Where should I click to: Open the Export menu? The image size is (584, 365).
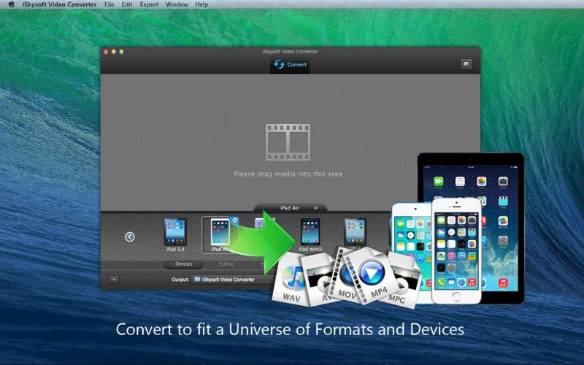point(149,4)
